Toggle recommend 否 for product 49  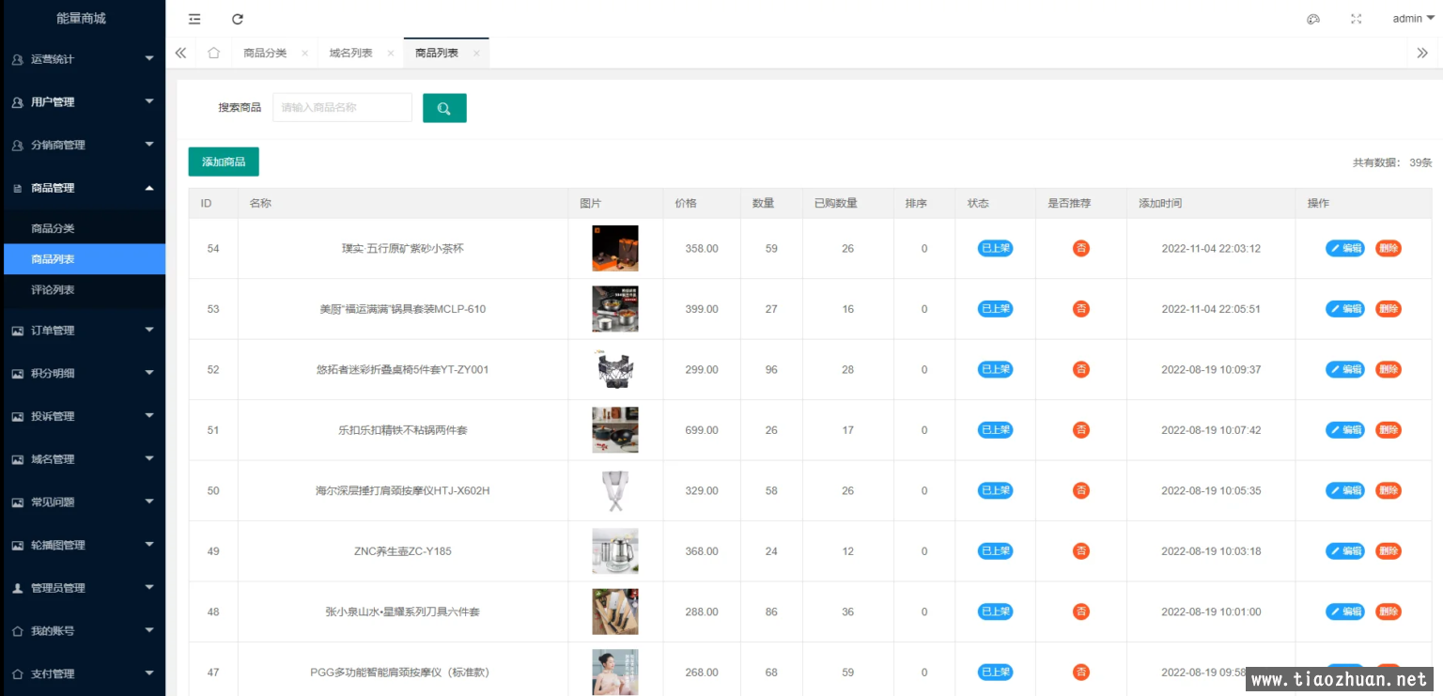[x=1081, y=551]
